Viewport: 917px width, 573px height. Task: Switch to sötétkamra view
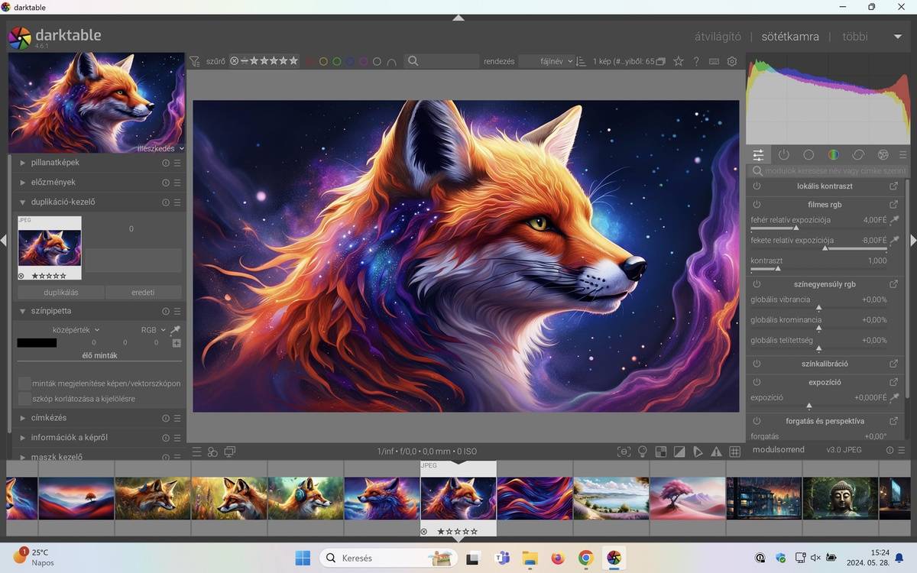click(x=790, y=37)
